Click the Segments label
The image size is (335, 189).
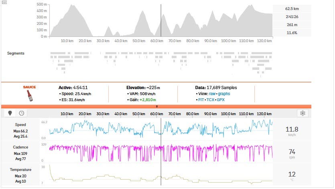coord(16,53)
